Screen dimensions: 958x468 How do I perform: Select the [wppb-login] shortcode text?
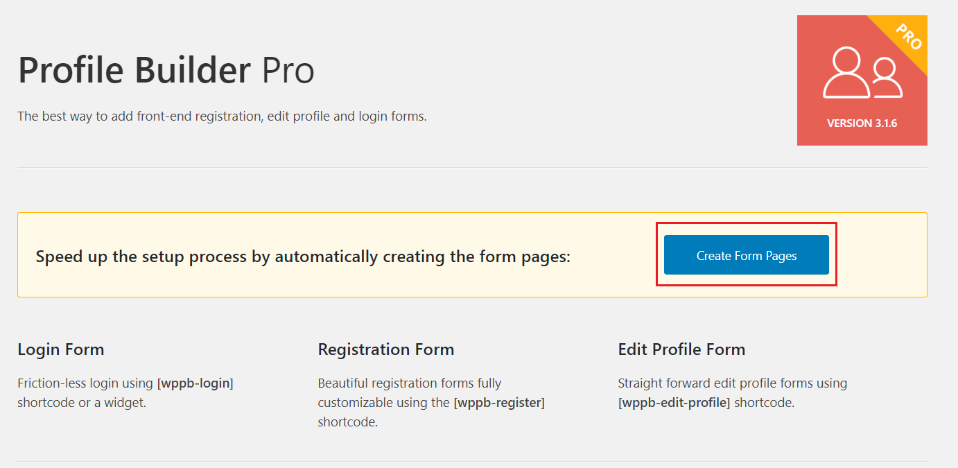pos(195,383)
